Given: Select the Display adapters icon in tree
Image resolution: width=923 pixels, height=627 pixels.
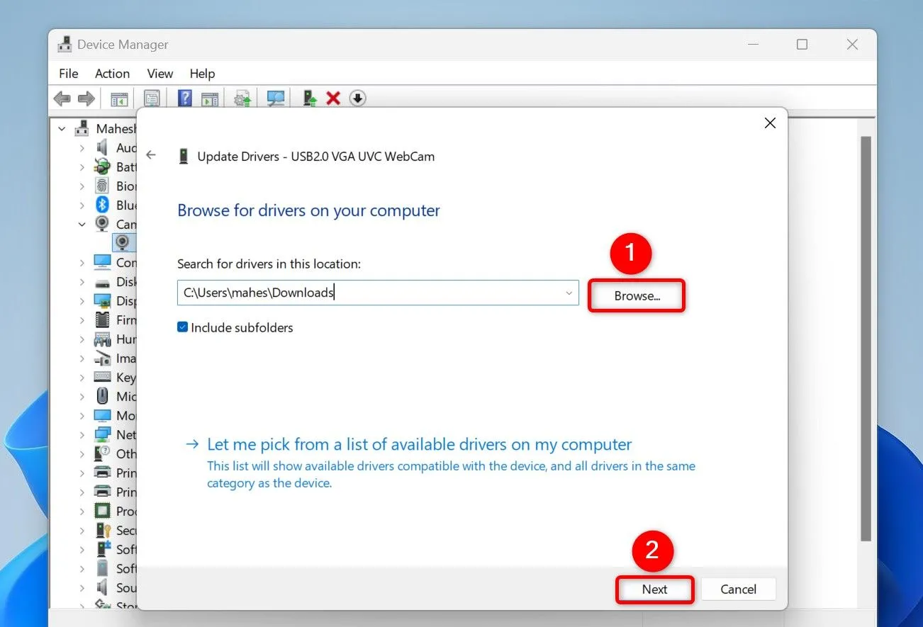Looking at the screenshot, I should coord(103,300).
